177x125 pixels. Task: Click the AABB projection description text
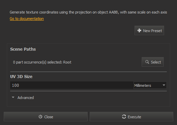pos(88,12)
